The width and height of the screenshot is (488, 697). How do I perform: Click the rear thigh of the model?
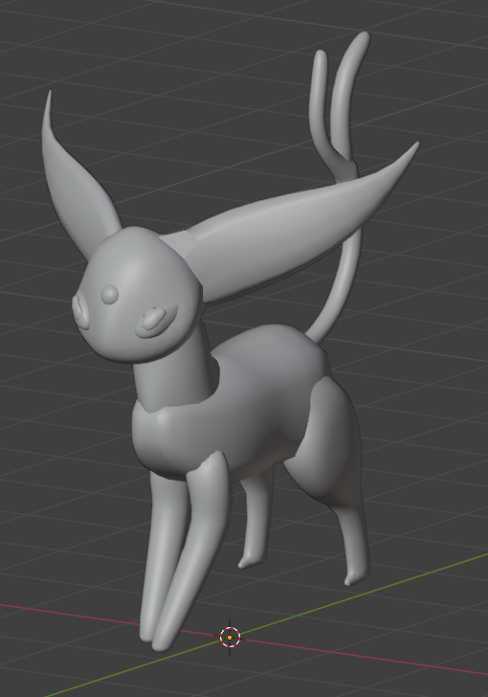(x=326, y=444)
